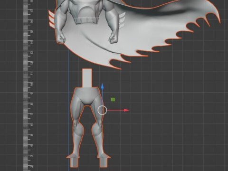Click the white circle at the gizmo center
This screenshot has width=228, height=171.
pos(102,110)
